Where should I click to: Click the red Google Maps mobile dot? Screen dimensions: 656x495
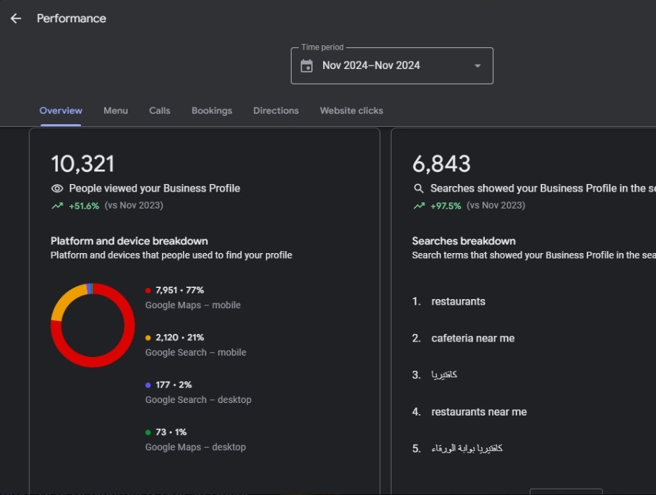[148, 291]
